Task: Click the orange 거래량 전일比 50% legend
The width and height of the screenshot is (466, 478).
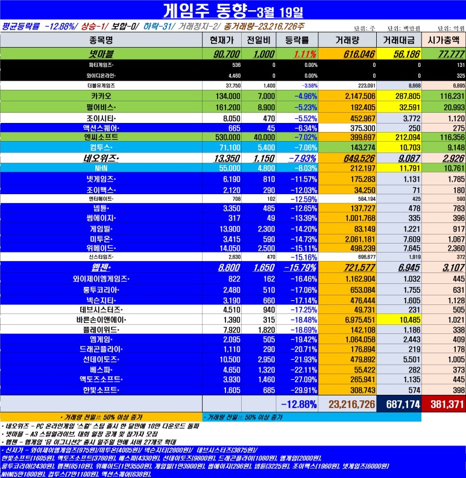Action: tap(101, 417)
